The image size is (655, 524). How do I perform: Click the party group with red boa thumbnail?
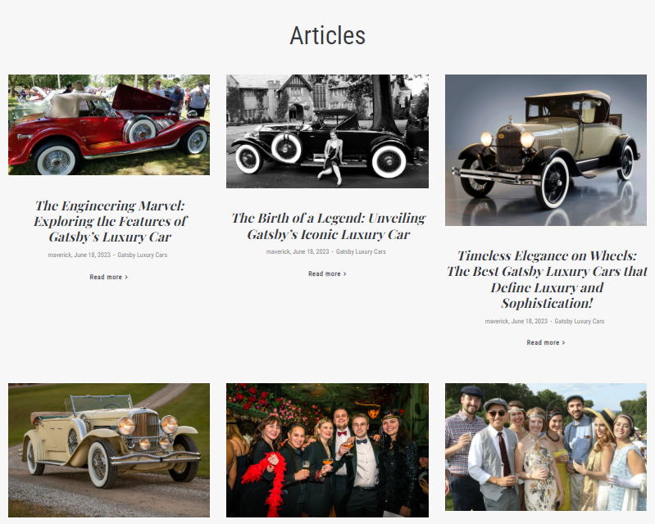click(327, 449)
